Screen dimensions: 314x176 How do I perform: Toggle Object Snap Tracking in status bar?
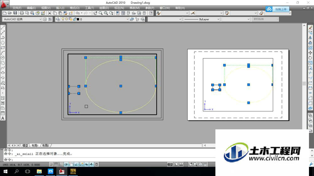(76, 164)
